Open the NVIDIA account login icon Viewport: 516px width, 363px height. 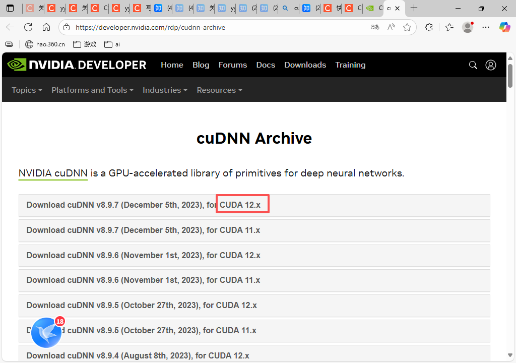[491, 65]
